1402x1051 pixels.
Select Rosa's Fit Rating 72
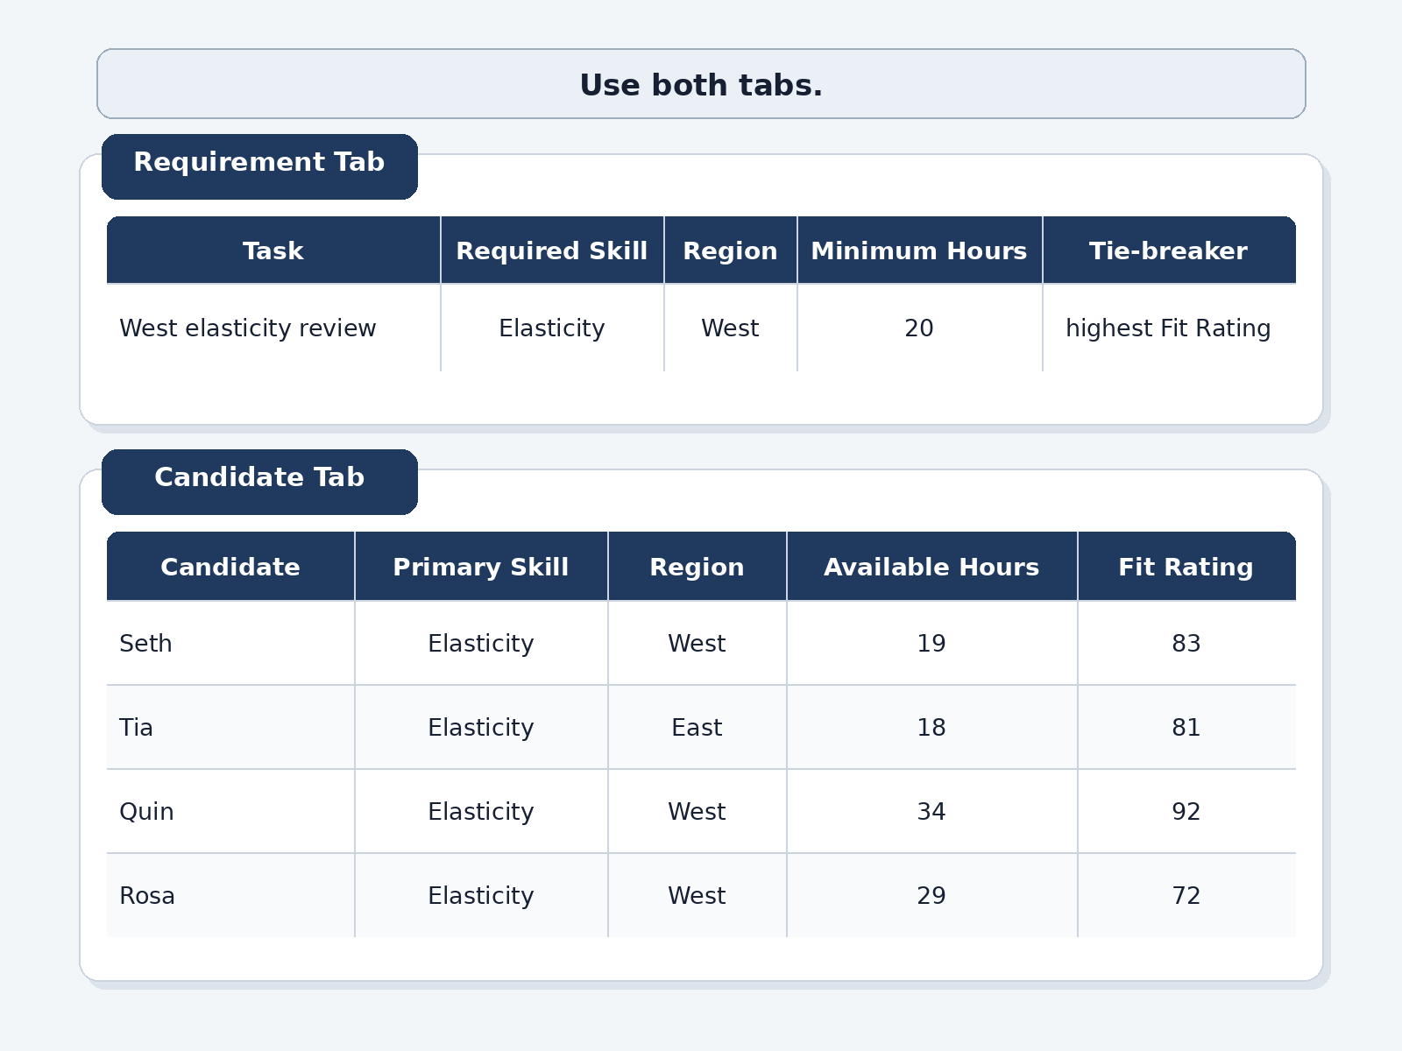(1186, 896)
